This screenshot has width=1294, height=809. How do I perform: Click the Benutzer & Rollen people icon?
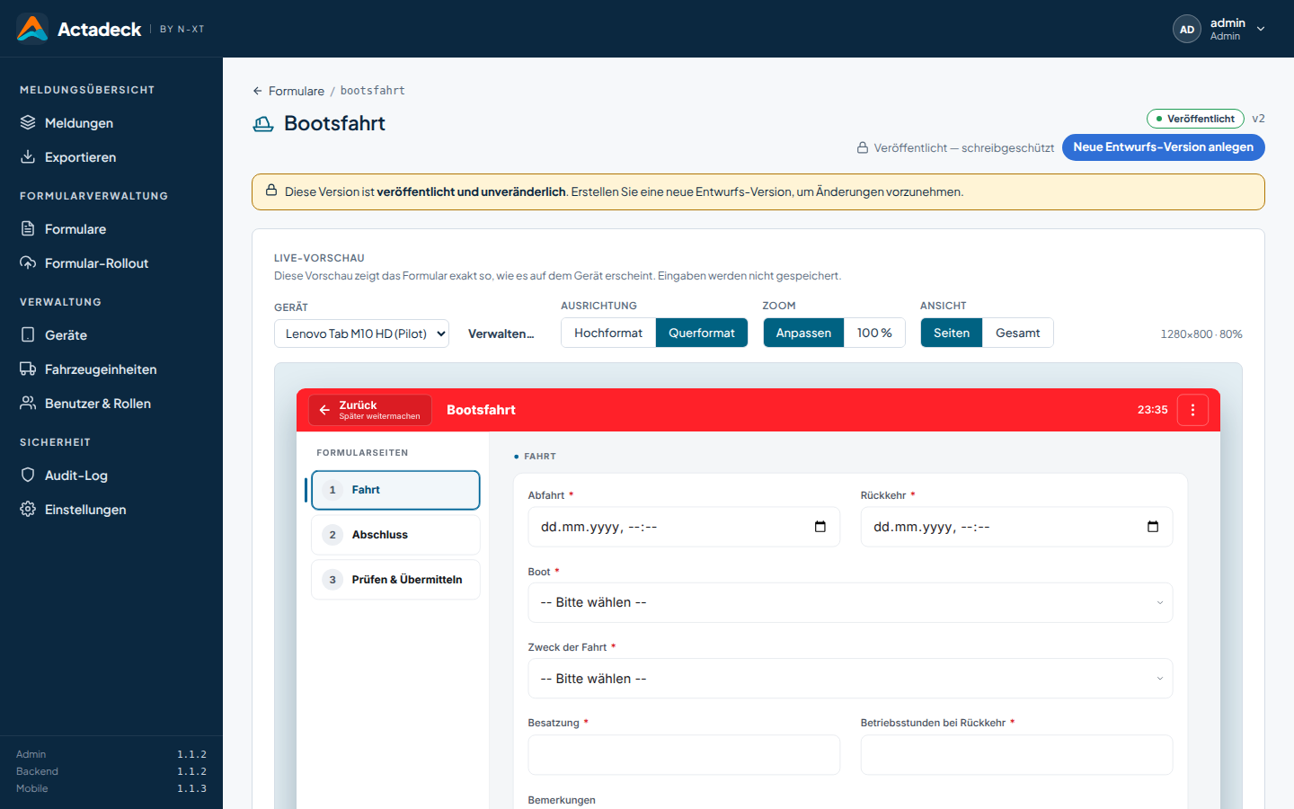tap(28, 403)
